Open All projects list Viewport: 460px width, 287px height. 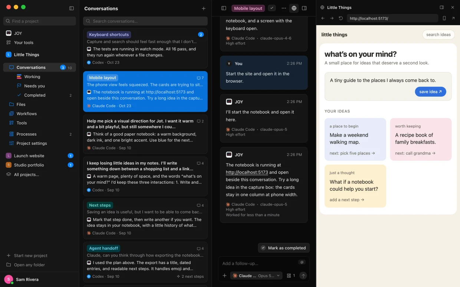(x=40, y=174)
